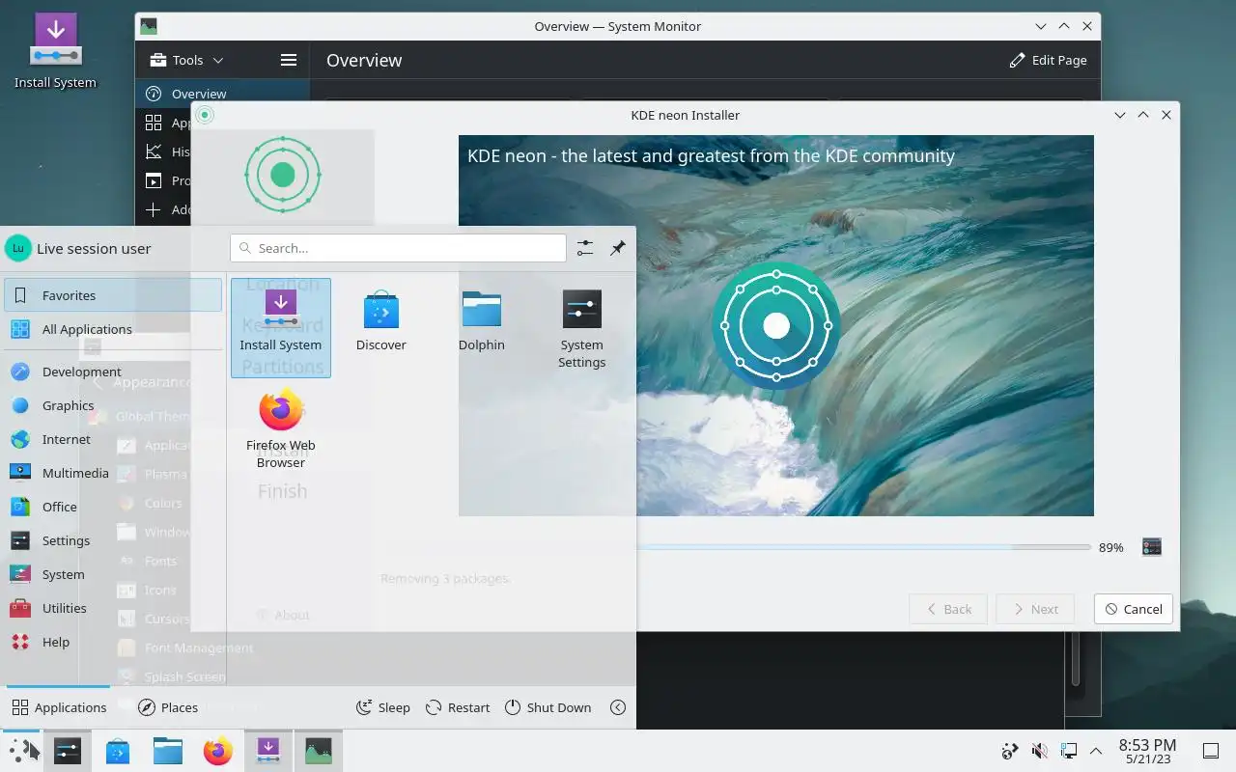Pin the application launcher open

pos(618,248)
